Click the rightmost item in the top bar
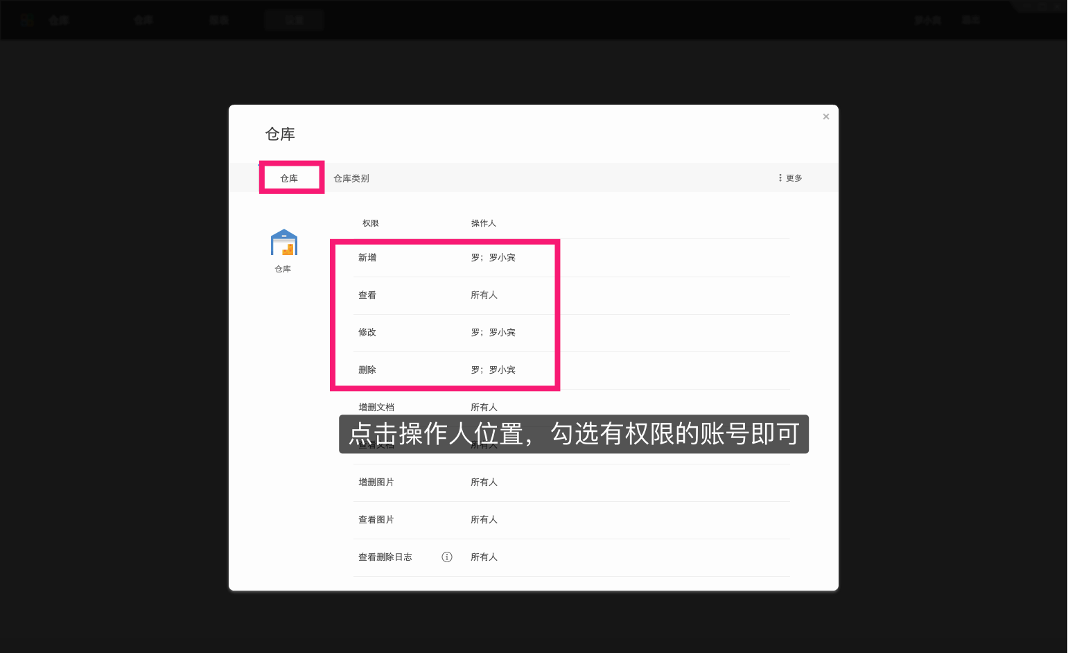 (x=970, y=19)
